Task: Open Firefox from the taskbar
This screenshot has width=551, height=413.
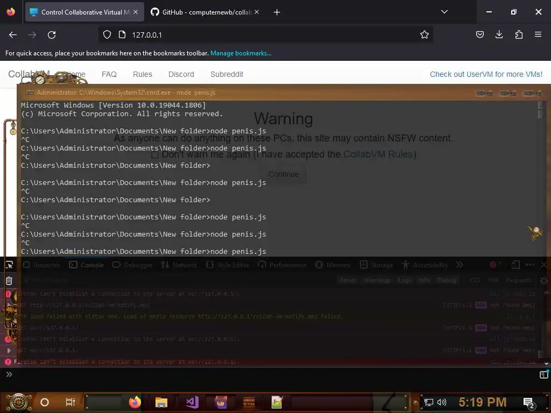Action: coord(135,402)
